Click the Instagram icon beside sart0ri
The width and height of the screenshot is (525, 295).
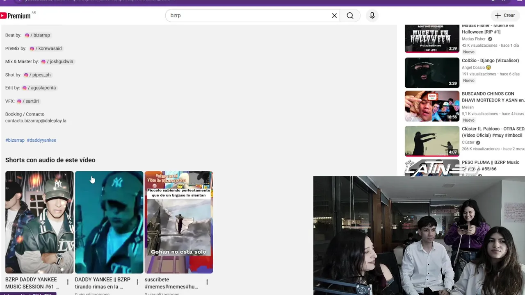tap(19, 101)
